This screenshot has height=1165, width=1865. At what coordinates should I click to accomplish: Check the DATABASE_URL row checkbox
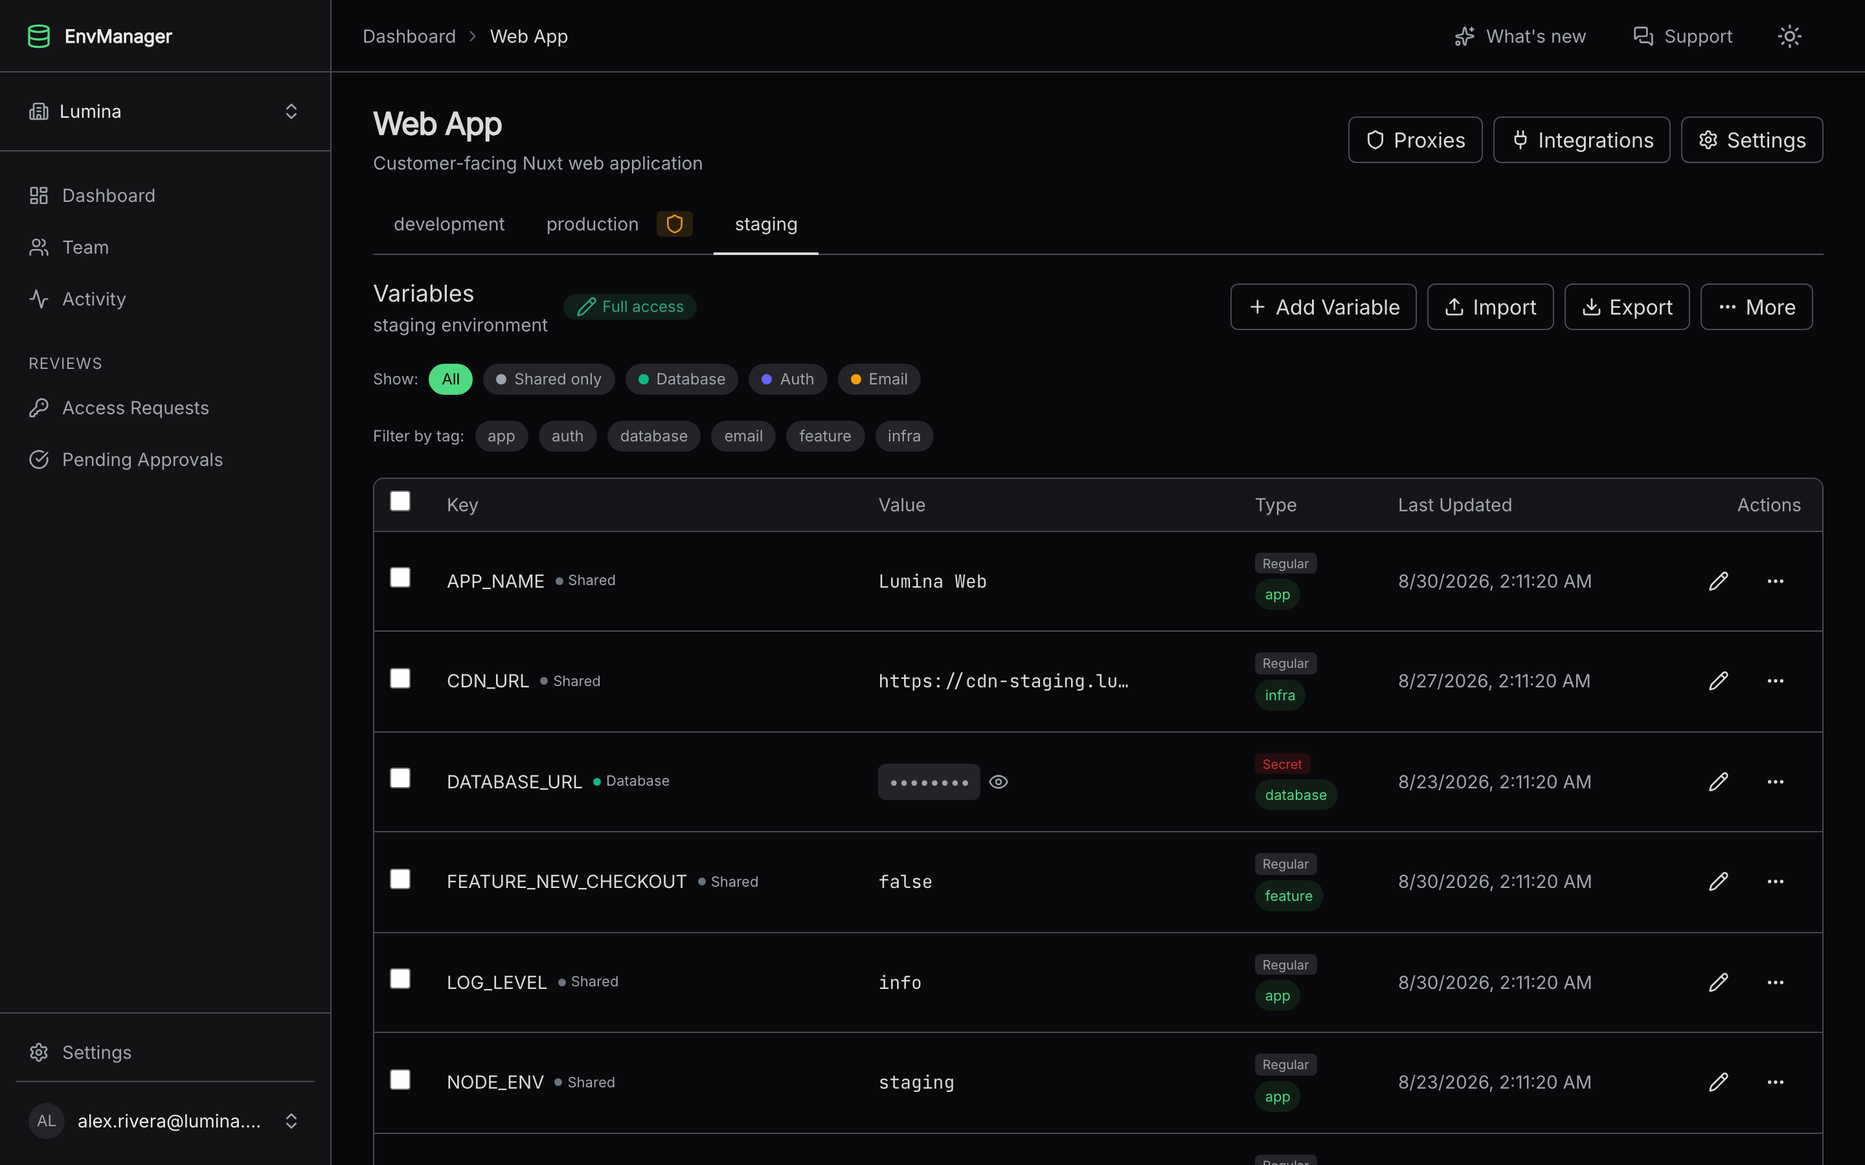pos(400,778)
